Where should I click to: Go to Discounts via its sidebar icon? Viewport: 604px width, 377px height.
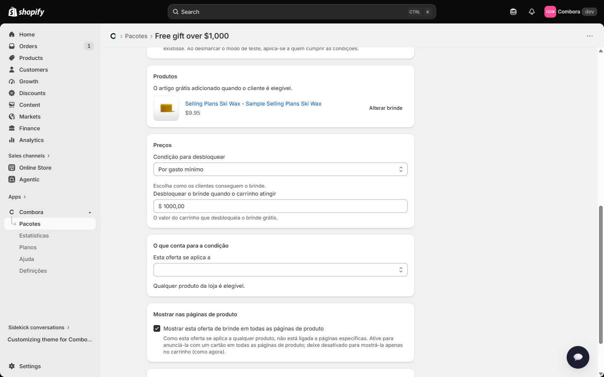pyautogui.click(x=12, y=93)
